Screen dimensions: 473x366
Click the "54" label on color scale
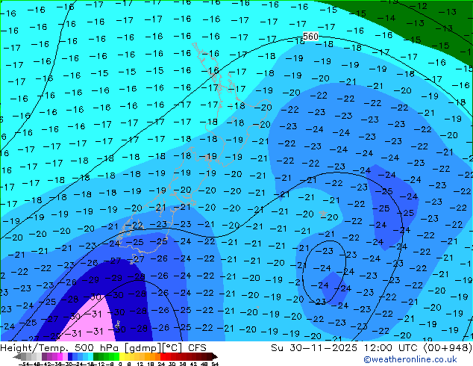point(215,364)
